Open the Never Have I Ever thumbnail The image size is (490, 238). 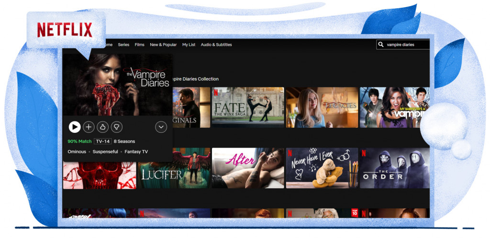click(322, 168)
